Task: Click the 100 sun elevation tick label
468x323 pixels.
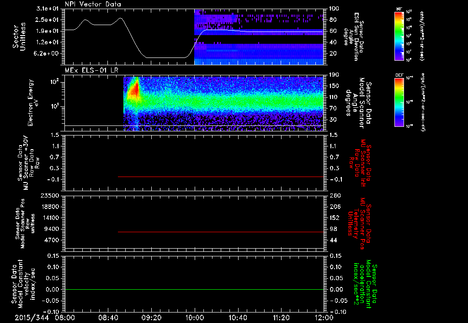Action: (334, 9)
